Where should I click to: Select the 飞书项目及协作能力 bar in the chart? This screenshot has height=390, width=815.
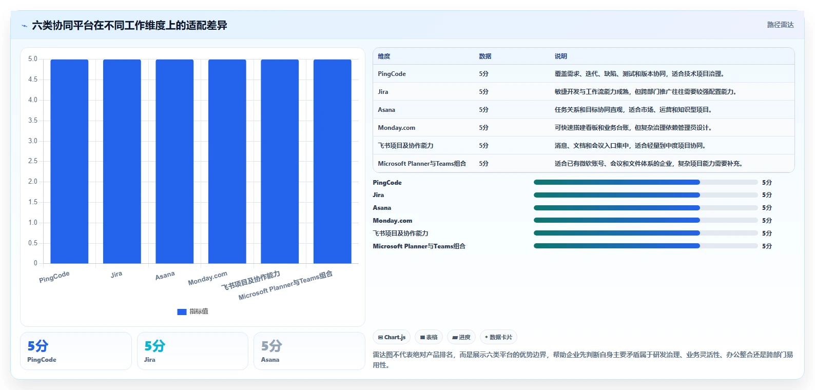point(280,161)
